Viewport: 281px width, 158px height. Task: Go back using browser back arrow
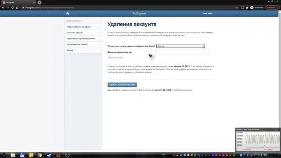[x=3, y=8]
